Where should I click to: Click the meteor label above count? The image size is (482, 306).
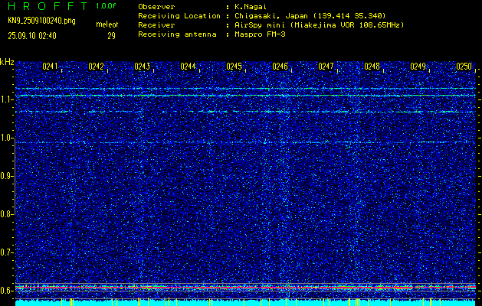point(107,24)
